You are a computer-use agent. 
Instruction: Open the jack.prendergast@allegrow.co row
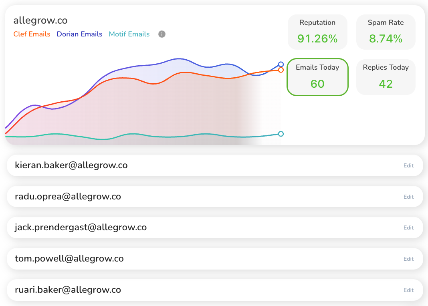81,227
